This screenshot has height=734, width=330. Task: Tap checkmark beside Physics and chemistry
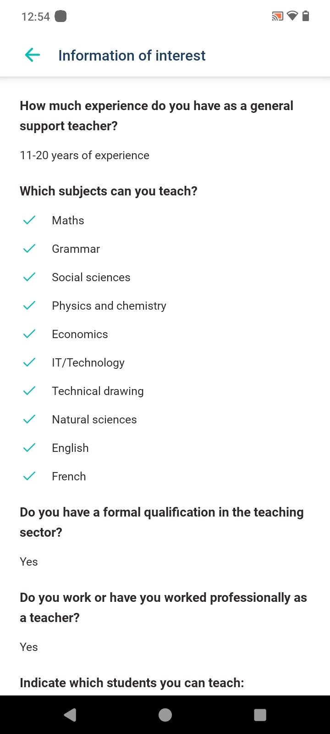[x=29, y=306]
